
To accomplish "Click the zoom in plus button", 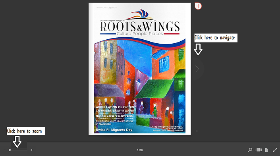I will (32, 150).
